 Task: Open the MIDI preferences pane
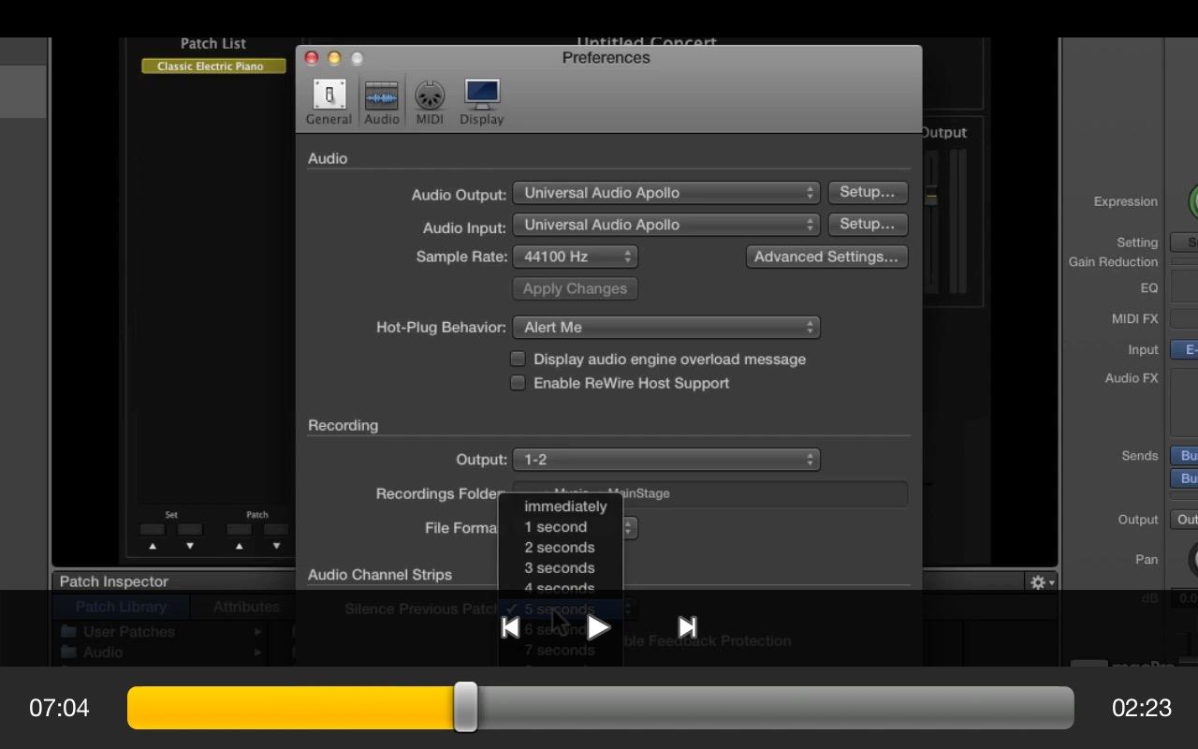click(x=430, y=102)
